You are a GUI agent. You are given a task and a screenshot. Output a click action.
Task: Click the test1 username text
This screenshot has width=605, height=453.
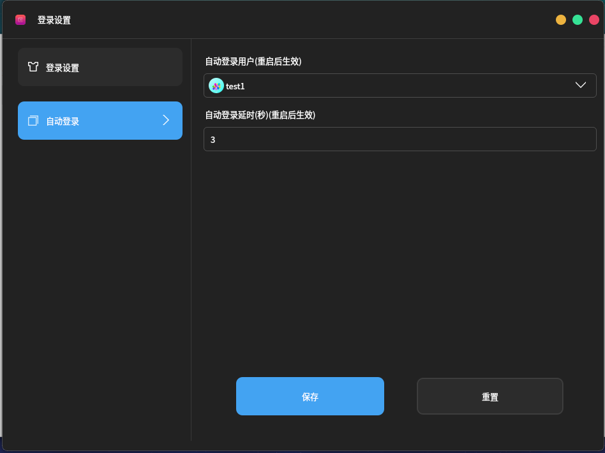click(234, 85)
